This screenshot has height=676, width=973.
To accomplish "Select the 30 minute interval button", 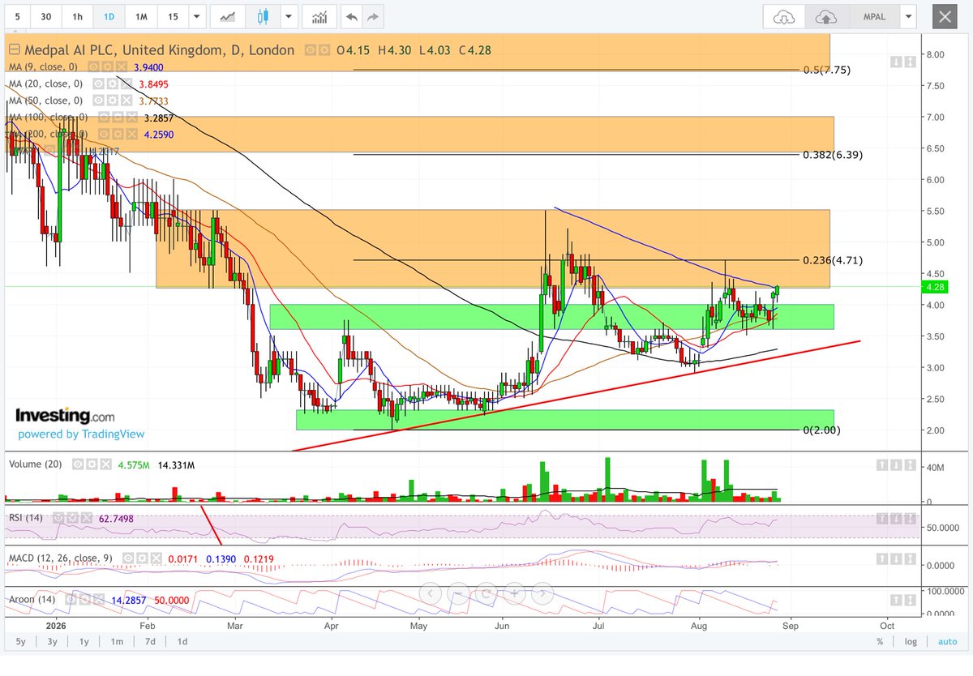I will pos(45,16).
